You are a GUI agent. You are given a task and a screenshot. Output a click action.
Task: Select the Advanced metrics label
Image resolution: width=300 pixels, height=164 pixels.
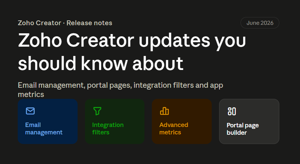tap(174, 128)
